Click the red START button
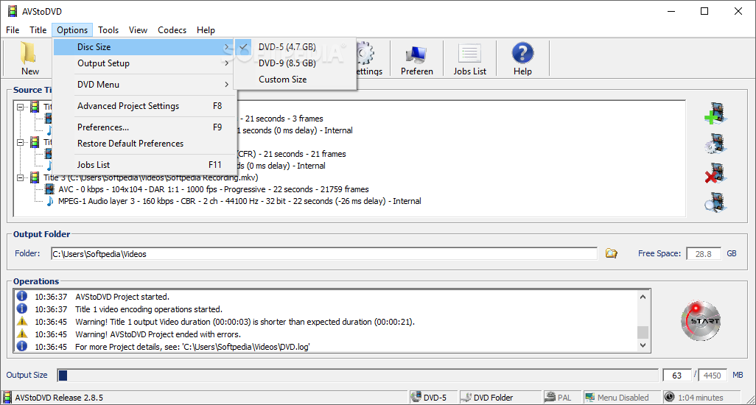756x405 pixels. coord(701,321)
